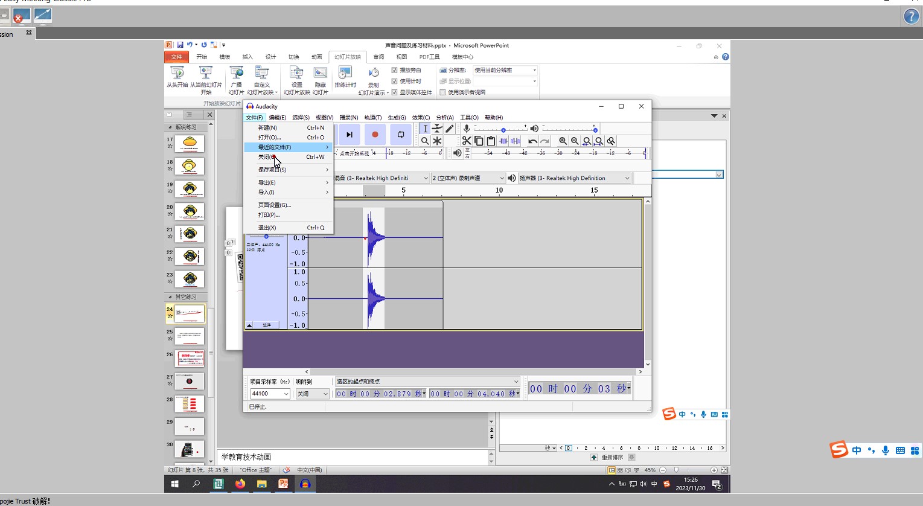The height and width of the screenshot is (506, 923).
Task: Select the Audacity Selection (I-beam) tool
Action: click(x=425, y=129)
